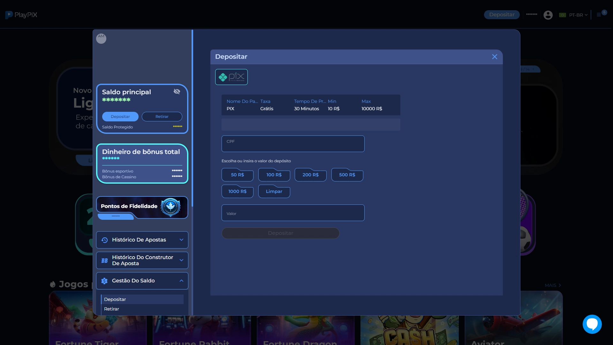Choose the 1000 R$ deposit amount

click(x=238, y=191)
